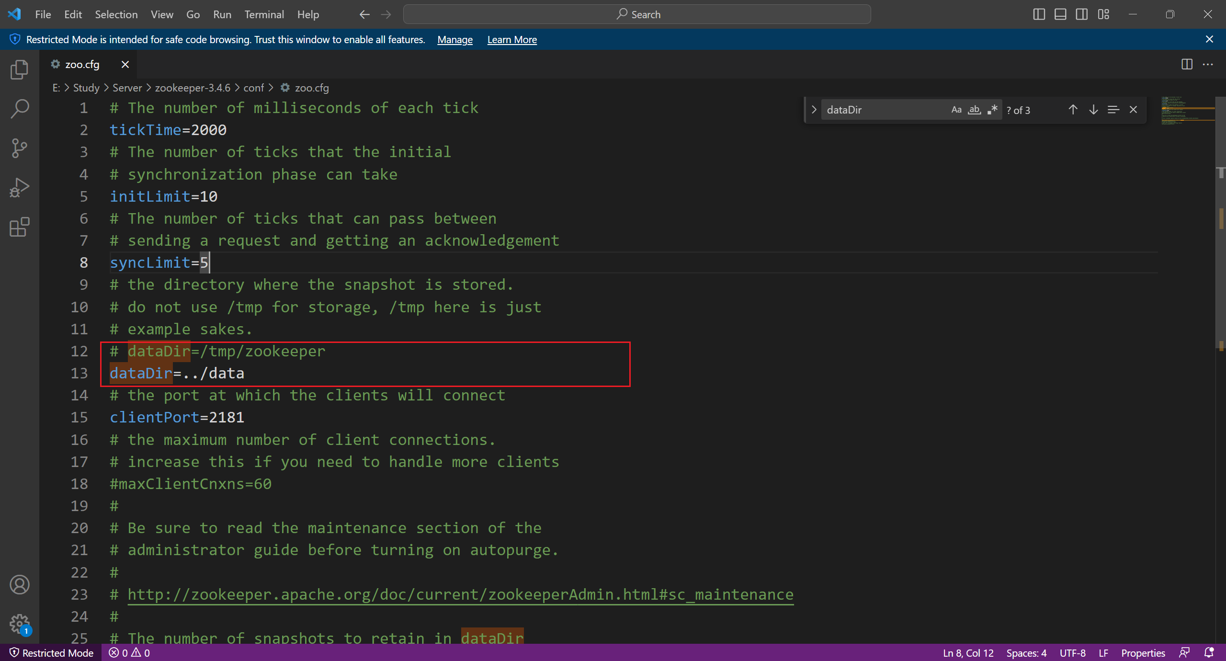The height and width of the screenshot is (661, 1226).
Task: Open the Explorer view in activity bar
Action: coord(19,69)
